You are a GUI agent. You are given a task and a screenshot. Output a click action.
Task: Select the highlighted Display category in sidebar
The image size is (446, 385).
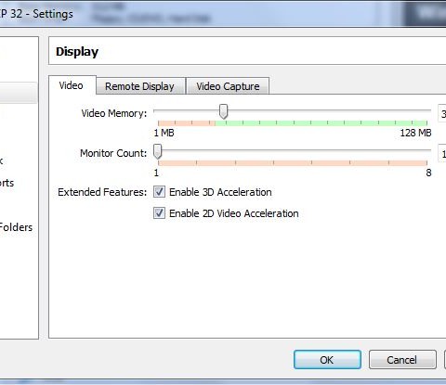click(x=18, y=93)
